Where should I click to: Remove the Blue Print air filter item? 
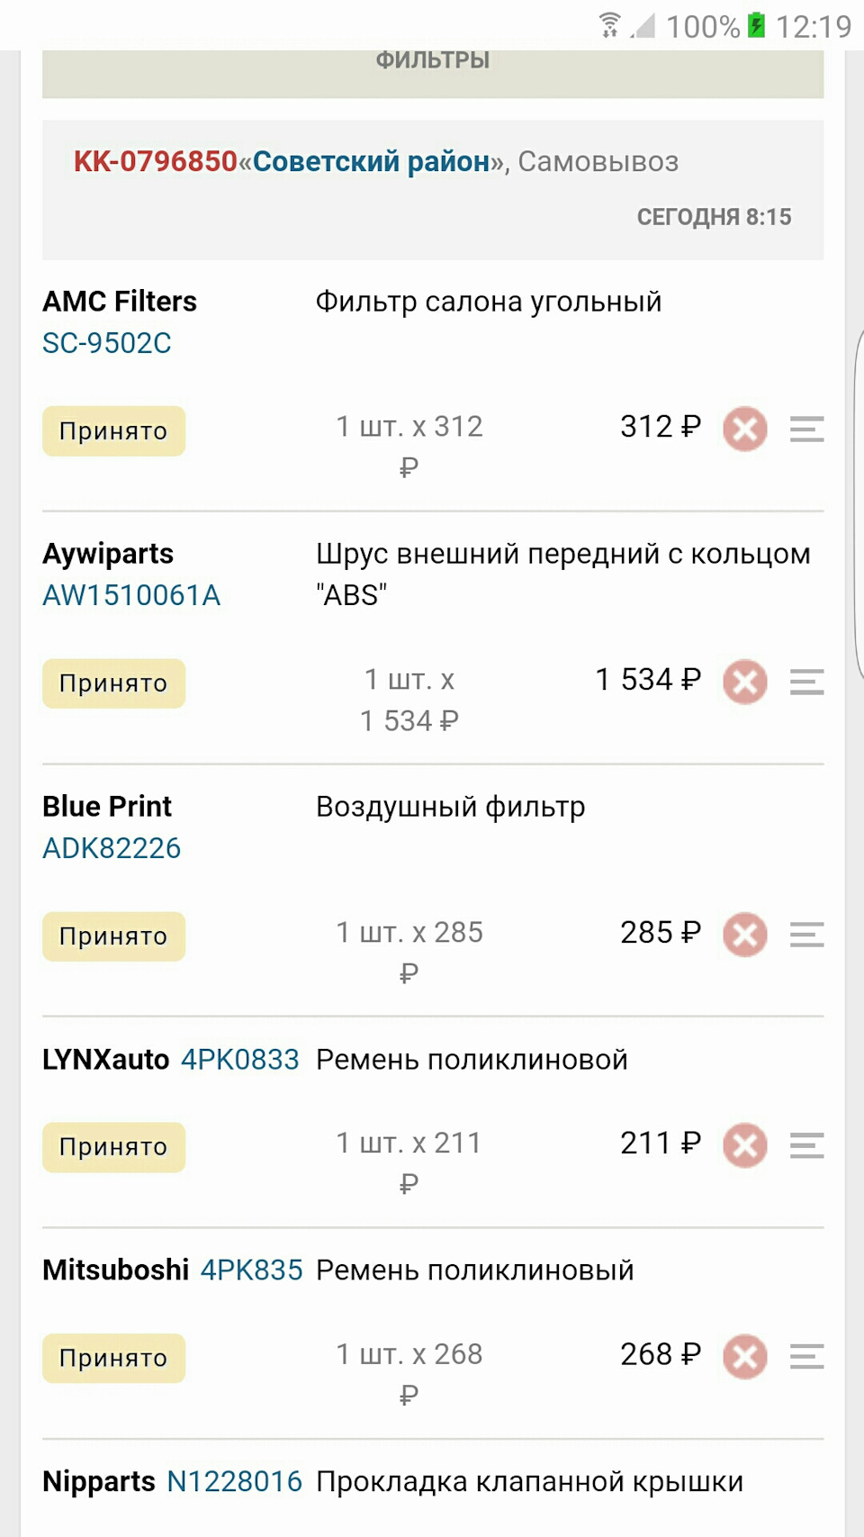coord(745,935)
